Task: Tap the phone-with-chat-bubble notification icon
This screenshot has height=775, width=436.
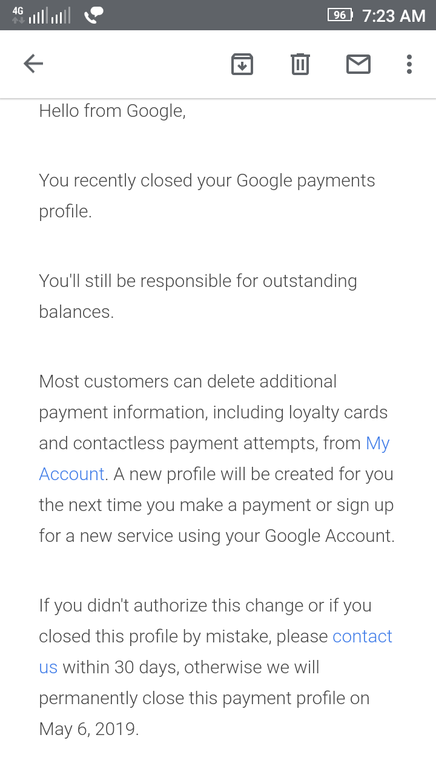Action: (x=93, y=15)
